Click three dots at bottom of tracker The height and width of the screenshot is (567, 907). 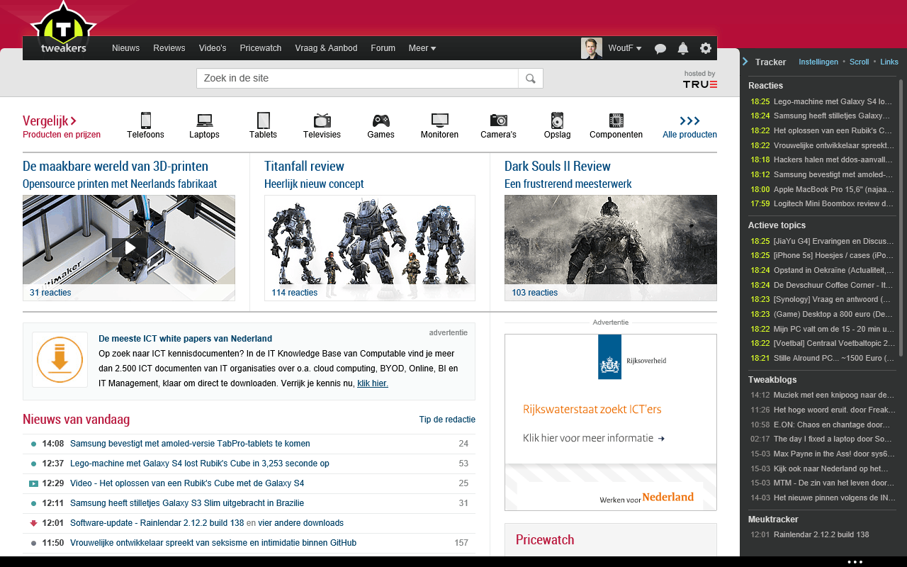(x=855, y=561)
